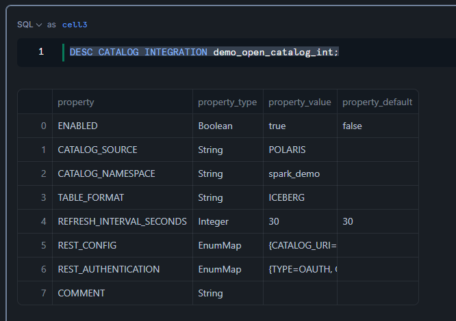
Task: Click the REST_AUTHENTICATION property cell
Action: point(123,269)
